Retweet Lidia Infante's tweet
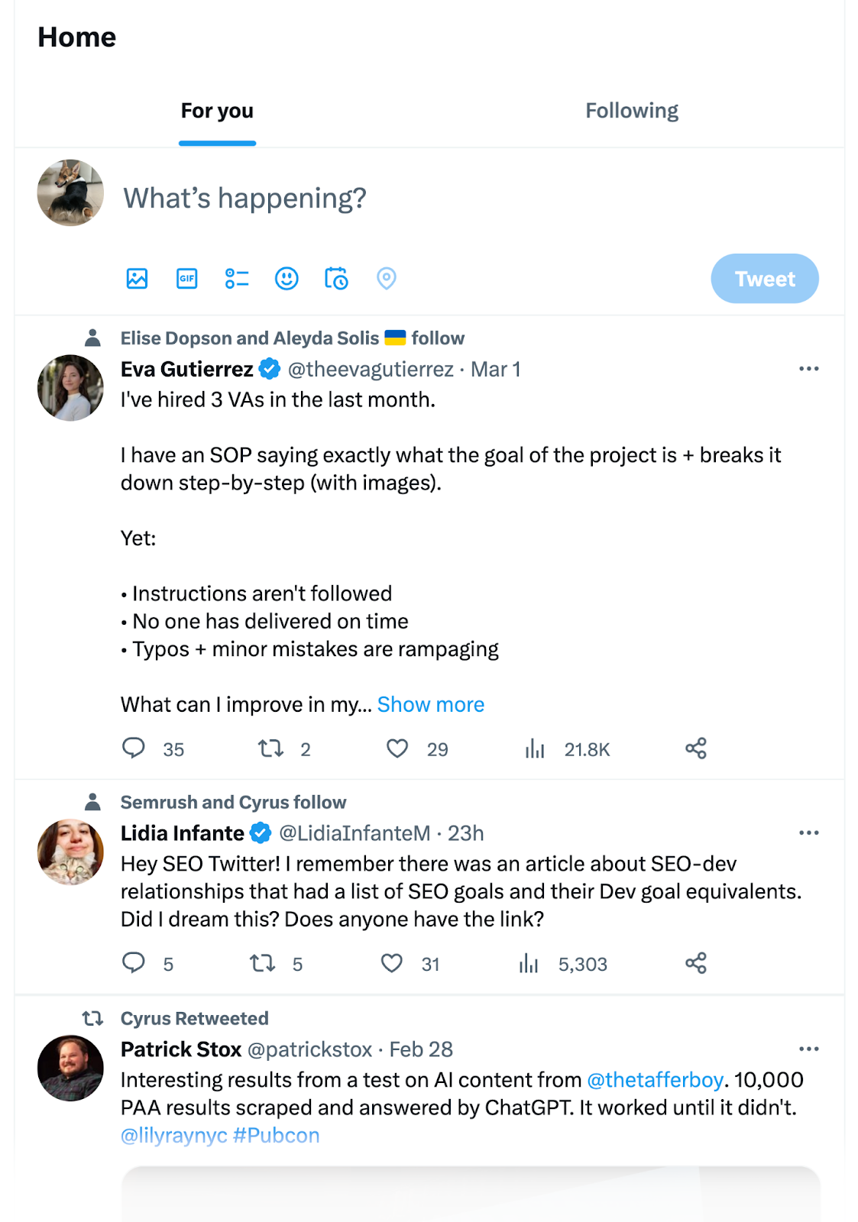Image resolution: width=858 pixels, height=1222 pixels. (261, 964)
